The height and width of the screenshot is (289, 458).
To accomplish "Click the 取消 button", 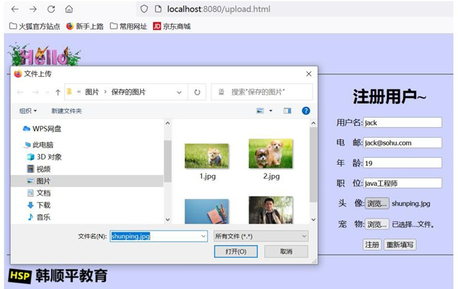I will point(286,251).
